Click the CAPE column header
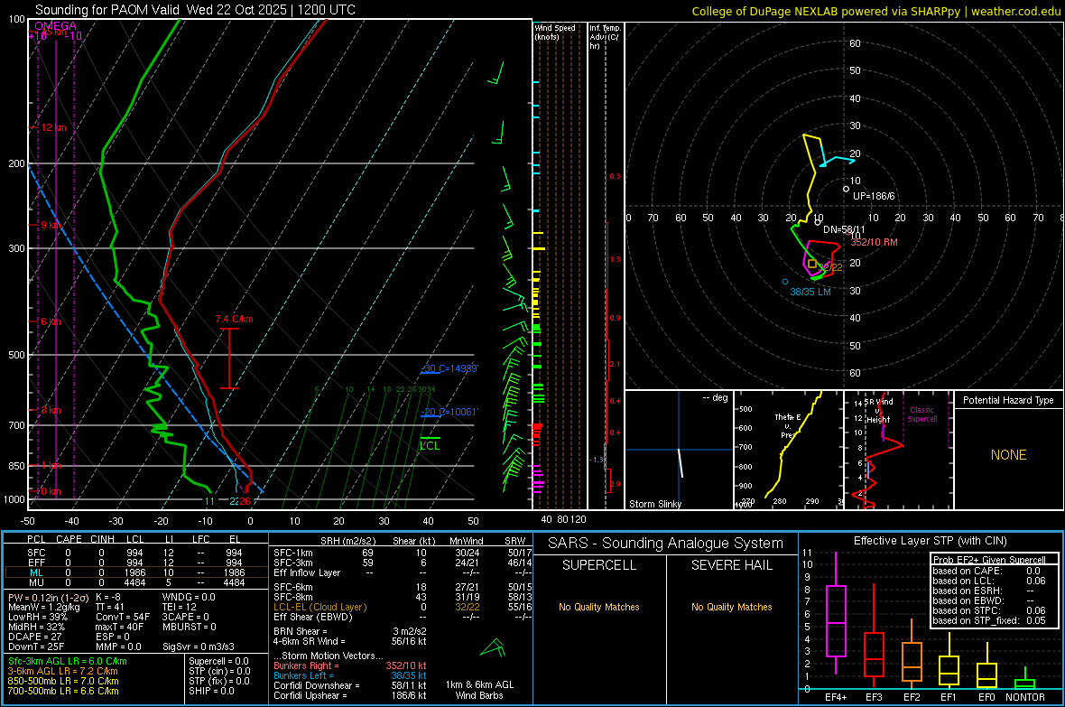Viewport: 1065px width, 707px height. click(69, 539)
